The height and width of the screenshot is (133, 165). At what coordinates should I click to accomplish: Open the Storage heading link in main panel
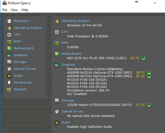(68, 100)
